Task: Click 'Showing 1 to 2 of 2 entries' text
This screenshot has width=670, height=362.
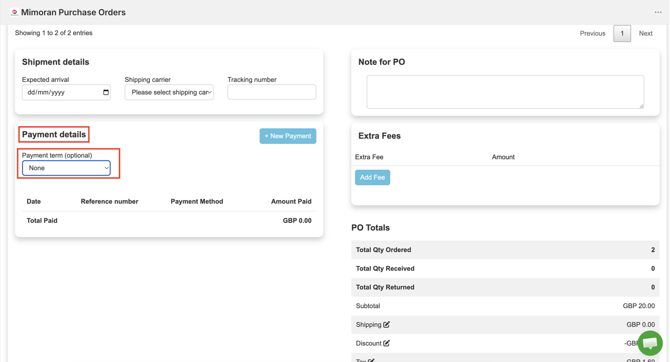Action: tap(54, 33)
